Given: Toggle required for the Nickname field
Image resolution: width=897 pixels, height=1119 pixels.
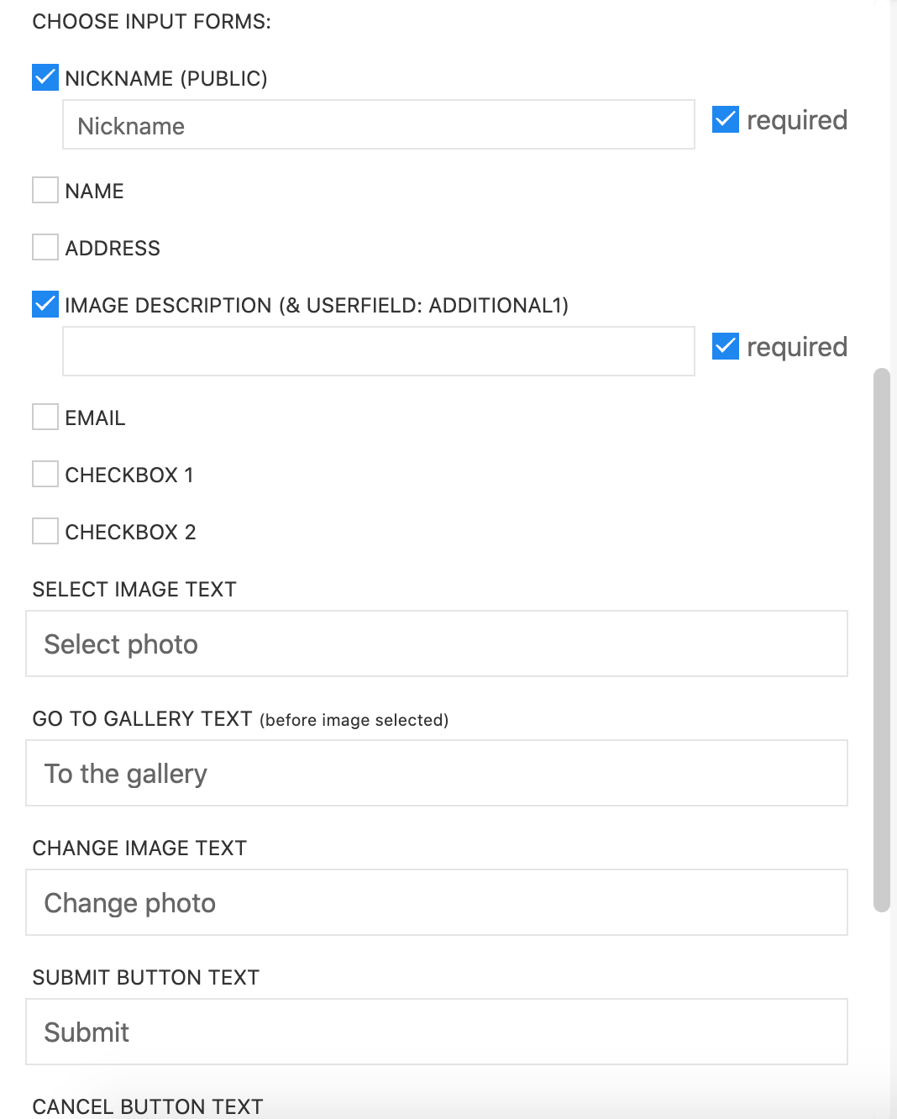Looking at the screenshot, I should click(726, 119).
